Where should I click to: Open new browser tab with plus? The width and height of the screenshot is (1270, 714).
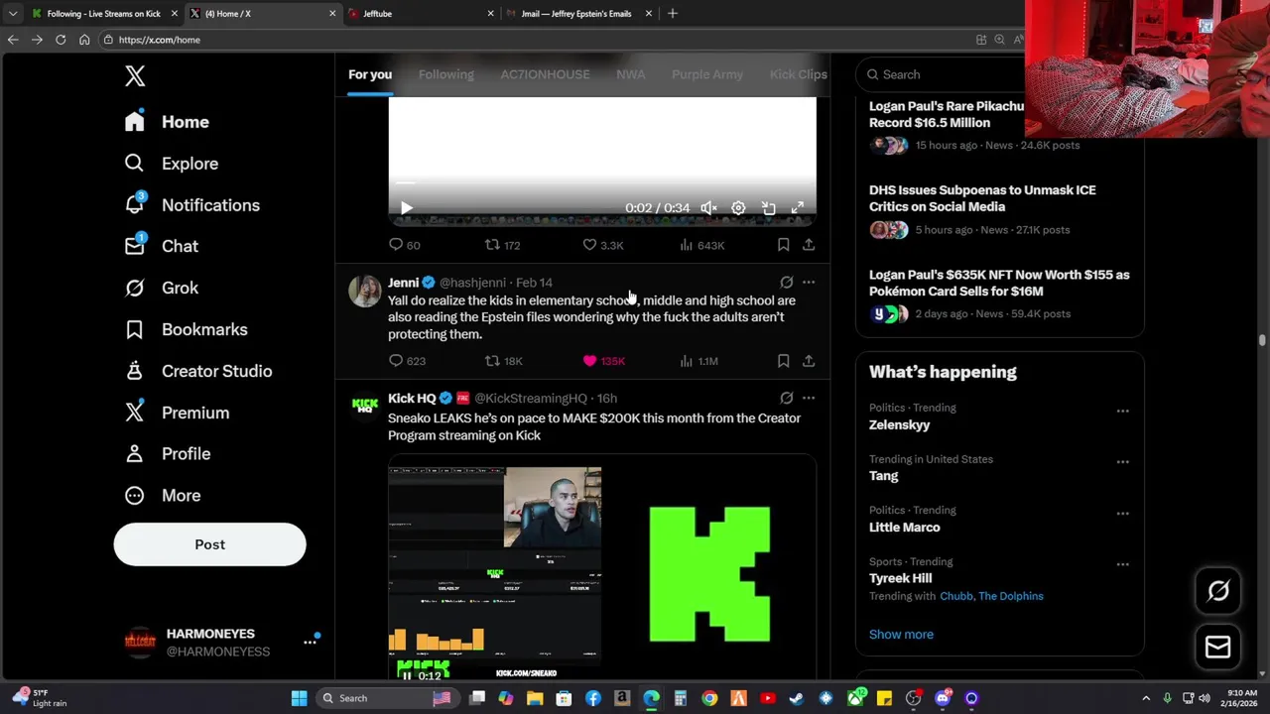coord(673,13)
